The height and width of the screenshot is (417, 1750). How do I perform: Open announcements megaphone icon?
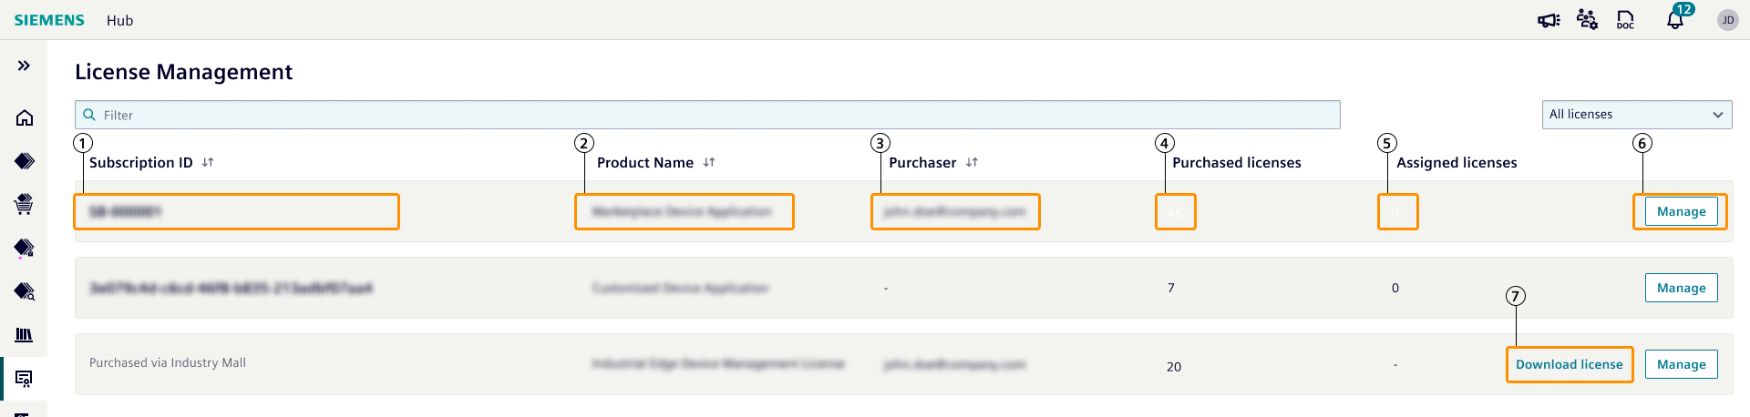pyautogui.click(x=1548, y=20)
